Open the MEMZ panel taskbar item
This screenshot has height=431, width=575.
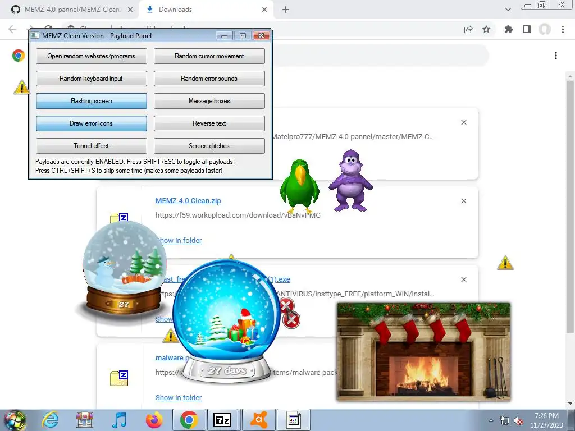294,420
